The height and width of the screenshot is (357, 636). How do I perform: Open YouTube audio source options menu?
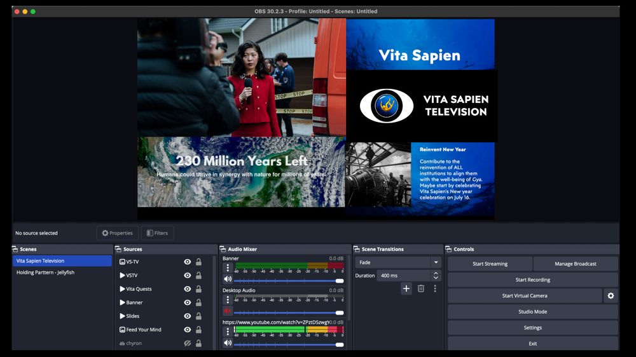point(228,331)
